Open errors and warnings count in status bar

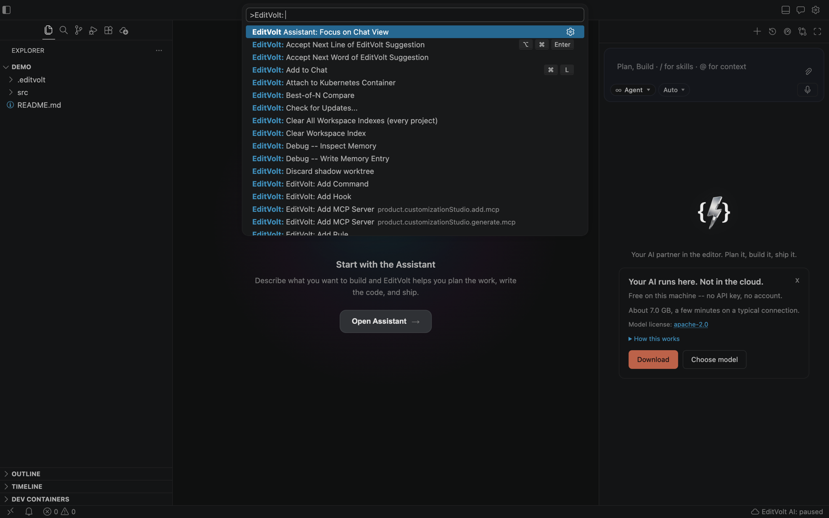coord(60,512)
